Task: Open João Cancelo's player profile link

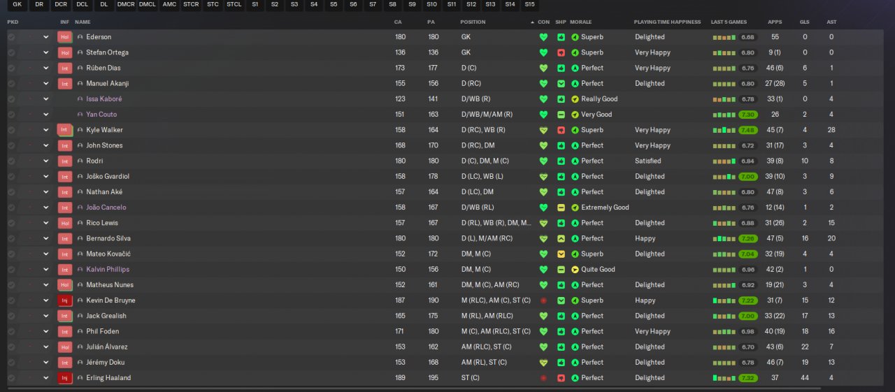Action: click(x=106, y=208)
